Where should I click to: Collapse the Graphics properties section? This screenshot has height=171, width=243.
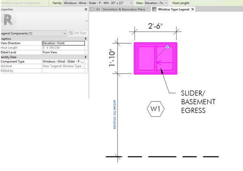click(x=85, y=39)
